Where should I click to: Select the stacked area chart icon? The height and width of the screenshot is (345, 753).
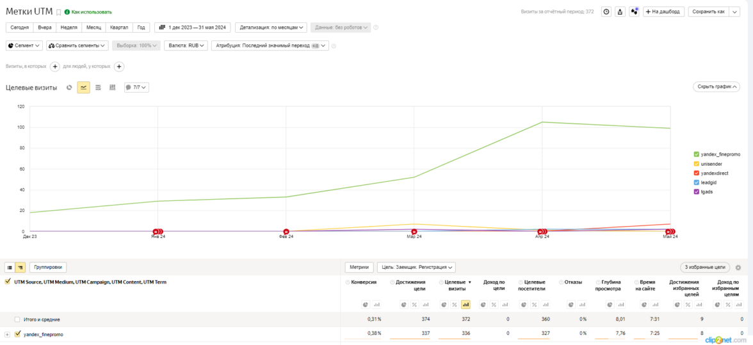(98, 88)
